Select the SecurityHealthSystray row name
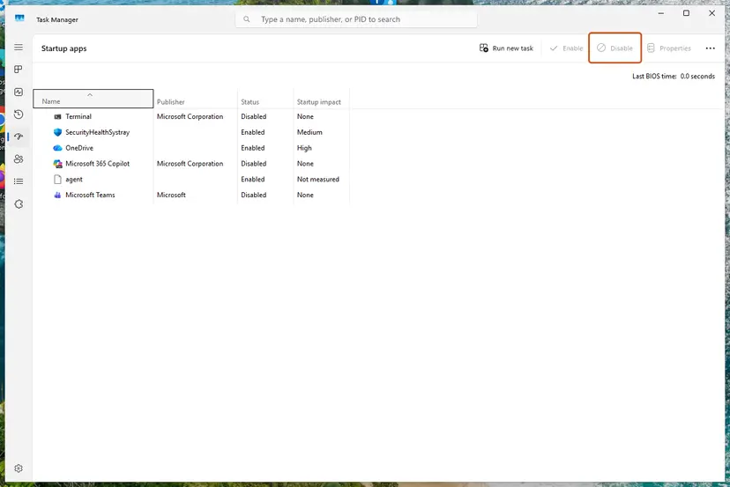Image resolution: width=730 pixels, height=487 pixels. click(x=97, y=132)
